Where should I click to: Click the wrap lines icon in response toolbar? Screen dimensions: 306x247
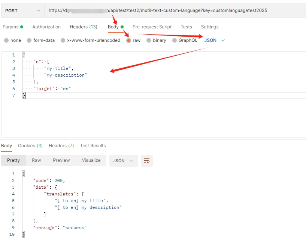[147, 161]
